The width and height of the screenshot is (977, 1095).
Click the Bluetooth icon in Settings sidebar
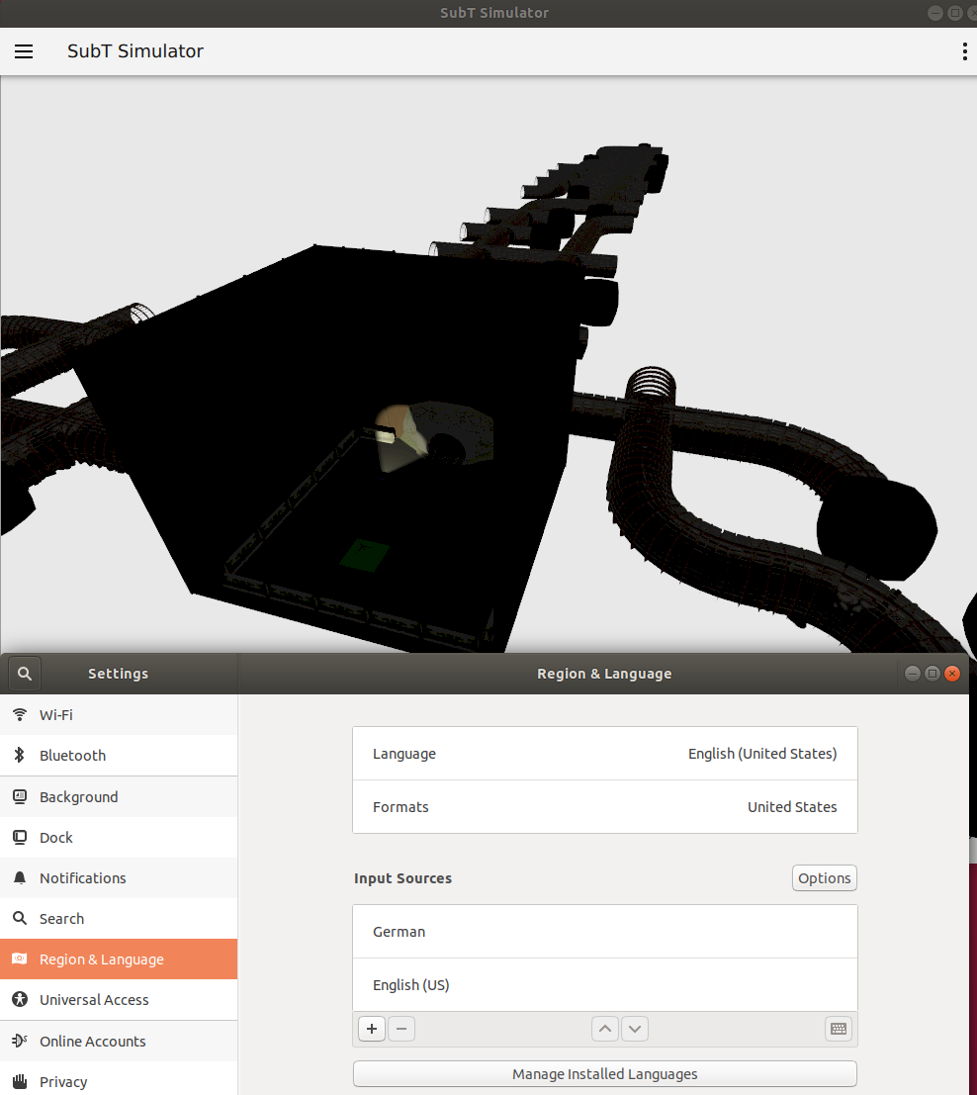point(21,756)
